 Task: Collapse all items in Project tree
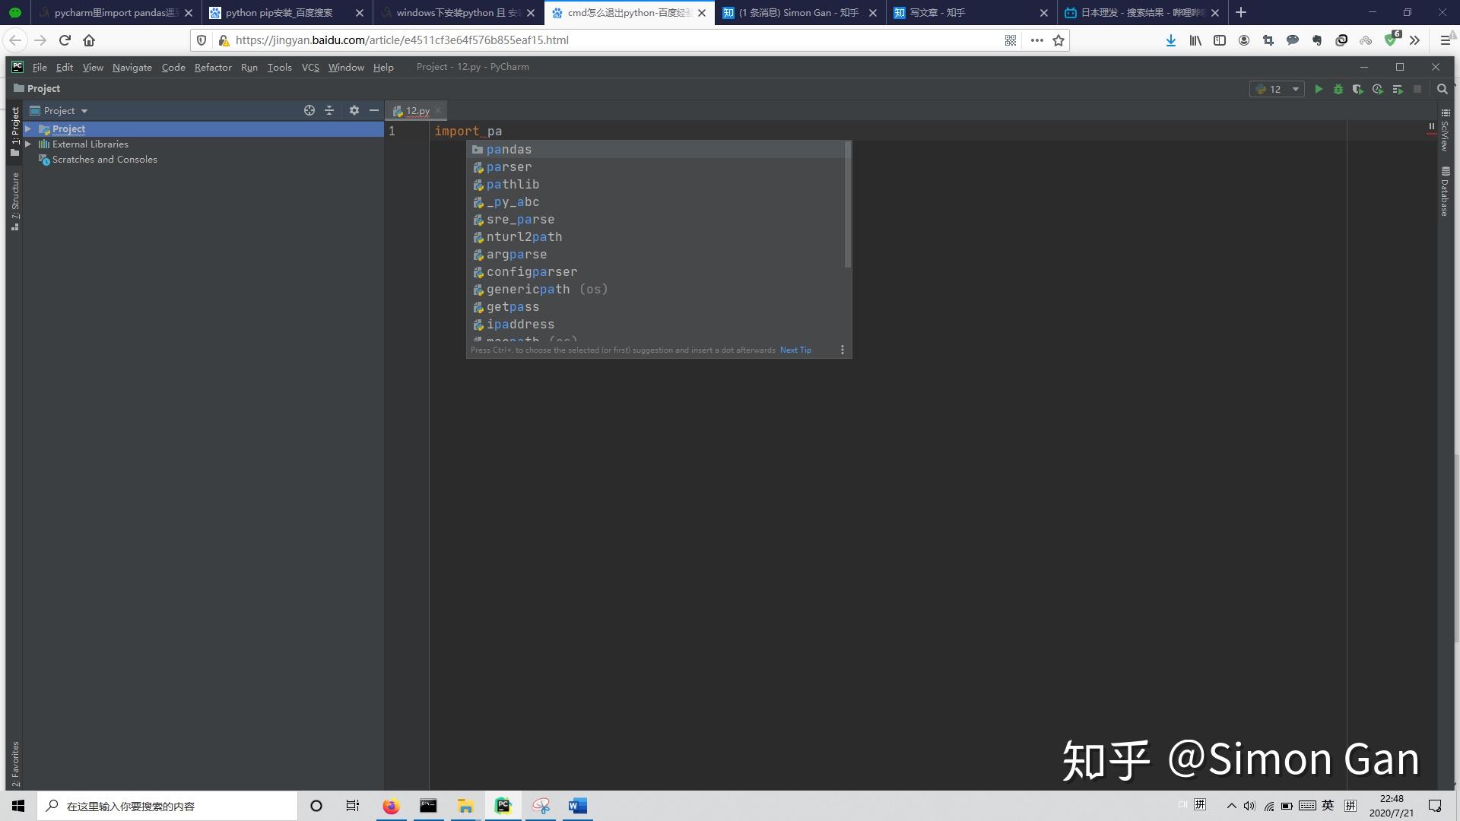[x=329, y=110]
